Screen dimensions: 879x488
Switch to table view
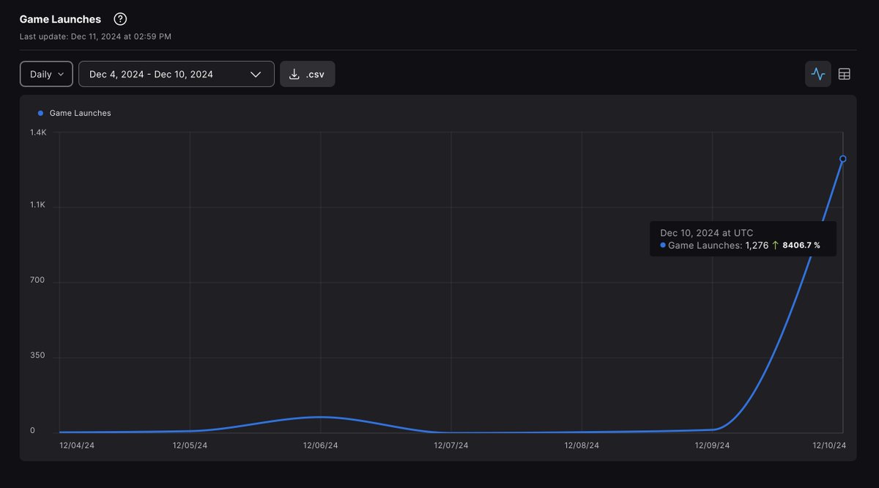845,74
